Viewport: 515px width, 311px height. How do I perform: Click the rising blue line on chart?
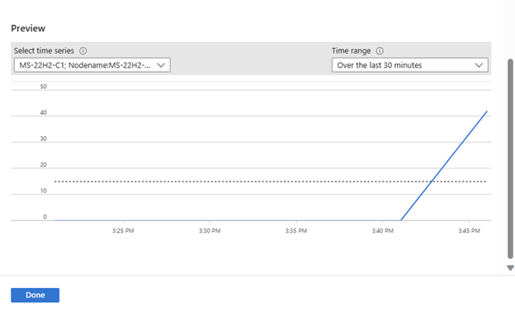444,166
